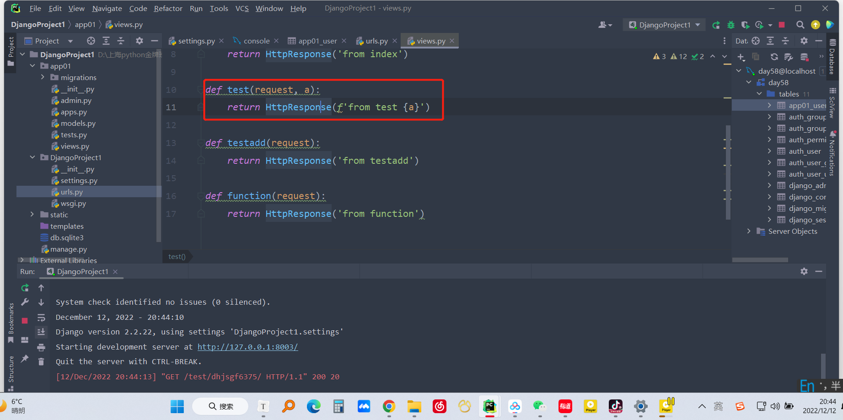Toggle the Bookmarks tool window
This screenshot has height=420, width=843.
click(x=11, y=323)
